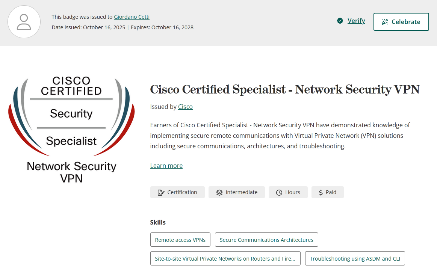Open Site-to-site Virtual Private Networks skill
The width and height of the screenshot is (437, 276).
[x=225, y=258]
